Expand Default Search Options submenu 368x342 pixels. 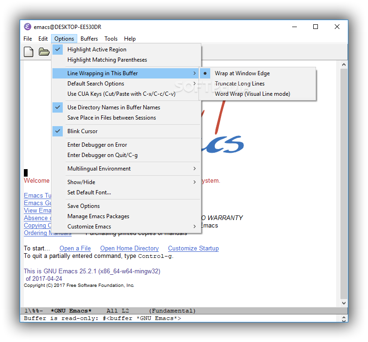(x=127, y=84)
